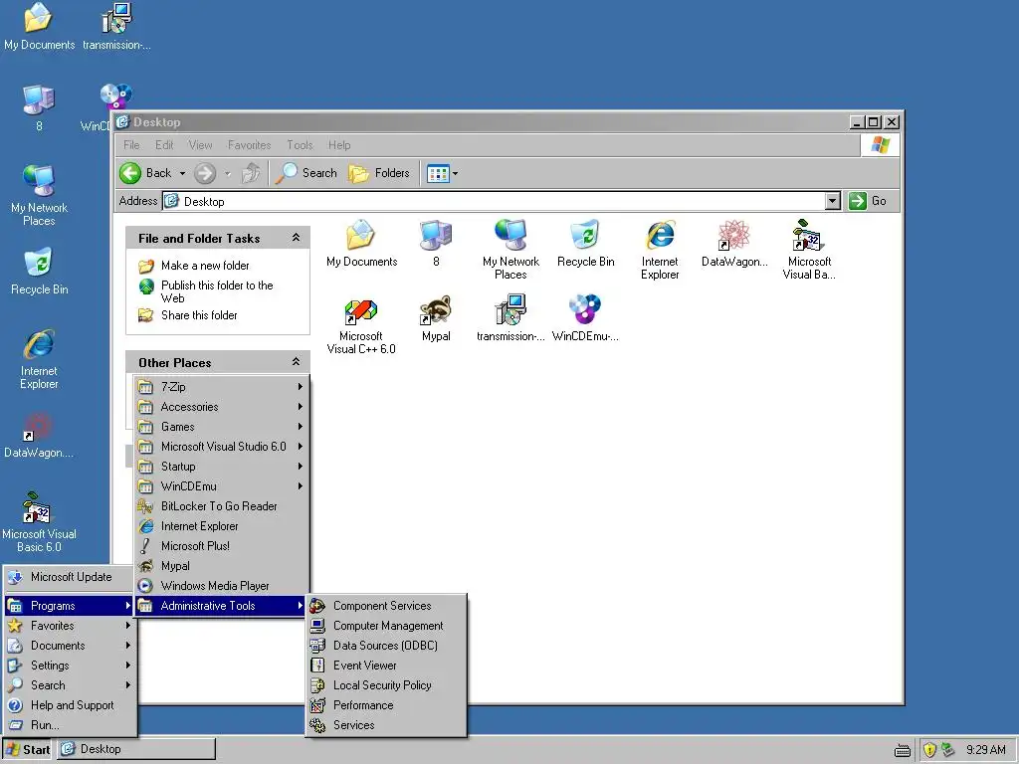
Task: Open the Views toolbar icon
Action: pos(438,173)
